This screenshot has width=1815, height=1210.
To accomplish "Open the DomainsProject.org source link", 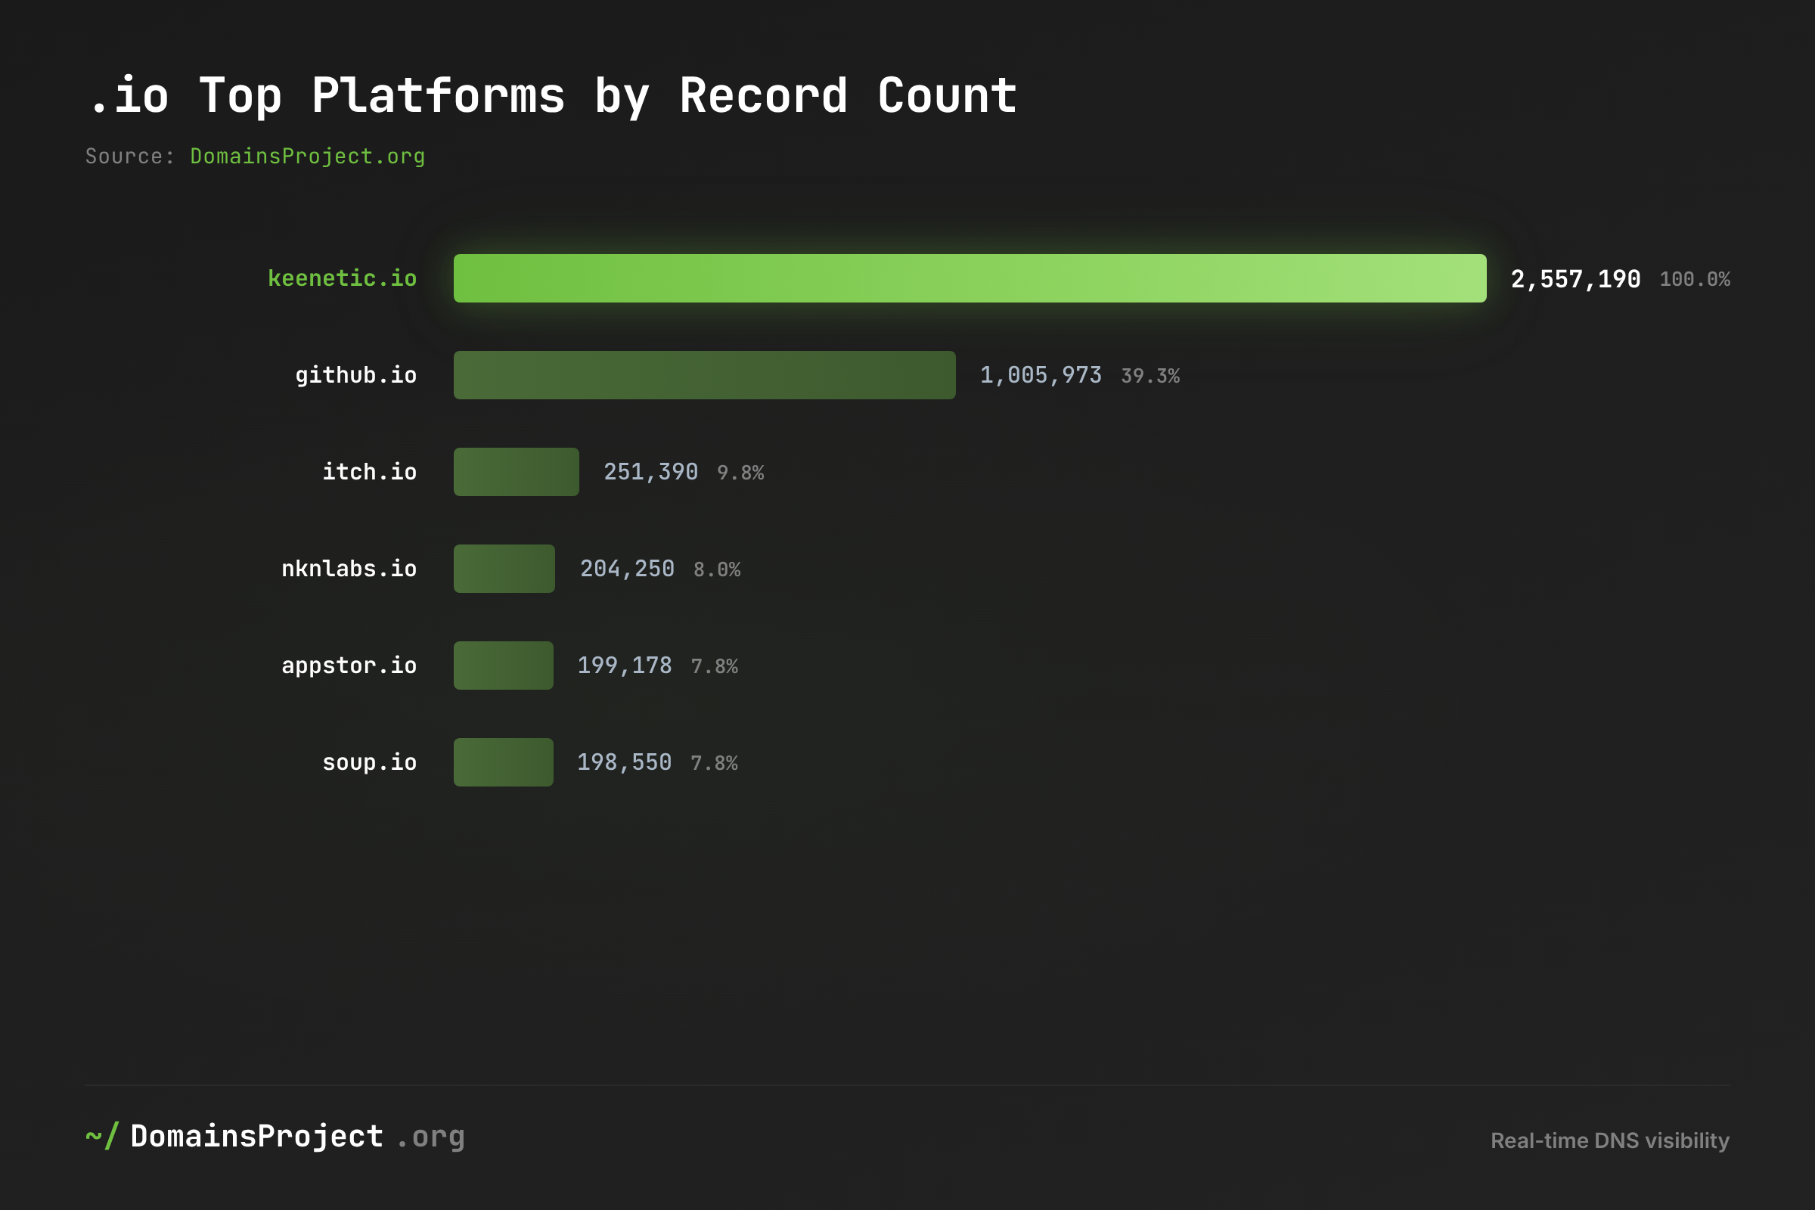I will [307, 157].
